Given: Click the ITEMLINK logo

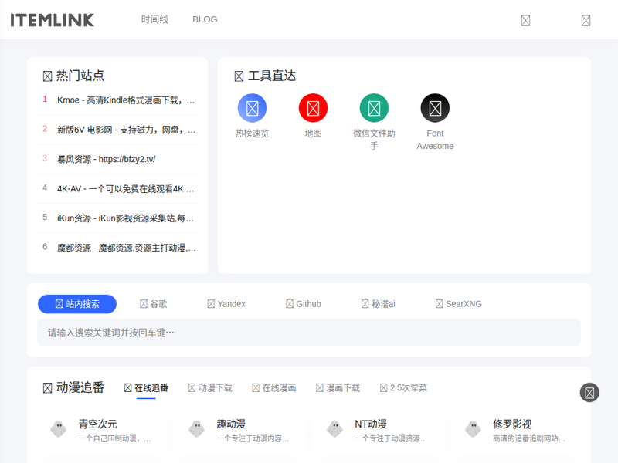Looking at the screenshot, I should click(x=52, y=20).
